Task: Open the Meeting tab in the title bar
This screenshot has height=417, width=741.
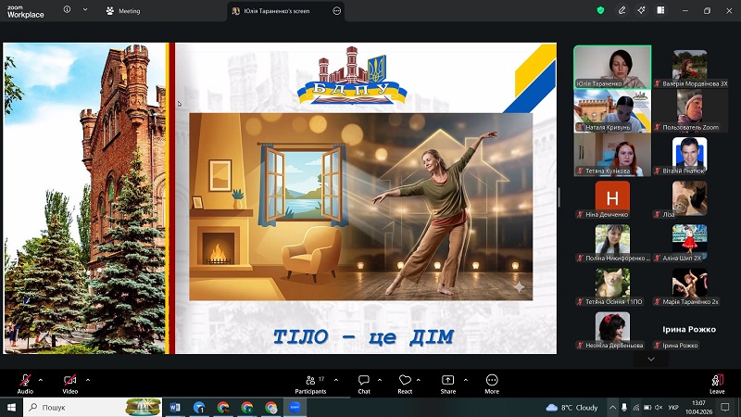Action: click(123, 11)
